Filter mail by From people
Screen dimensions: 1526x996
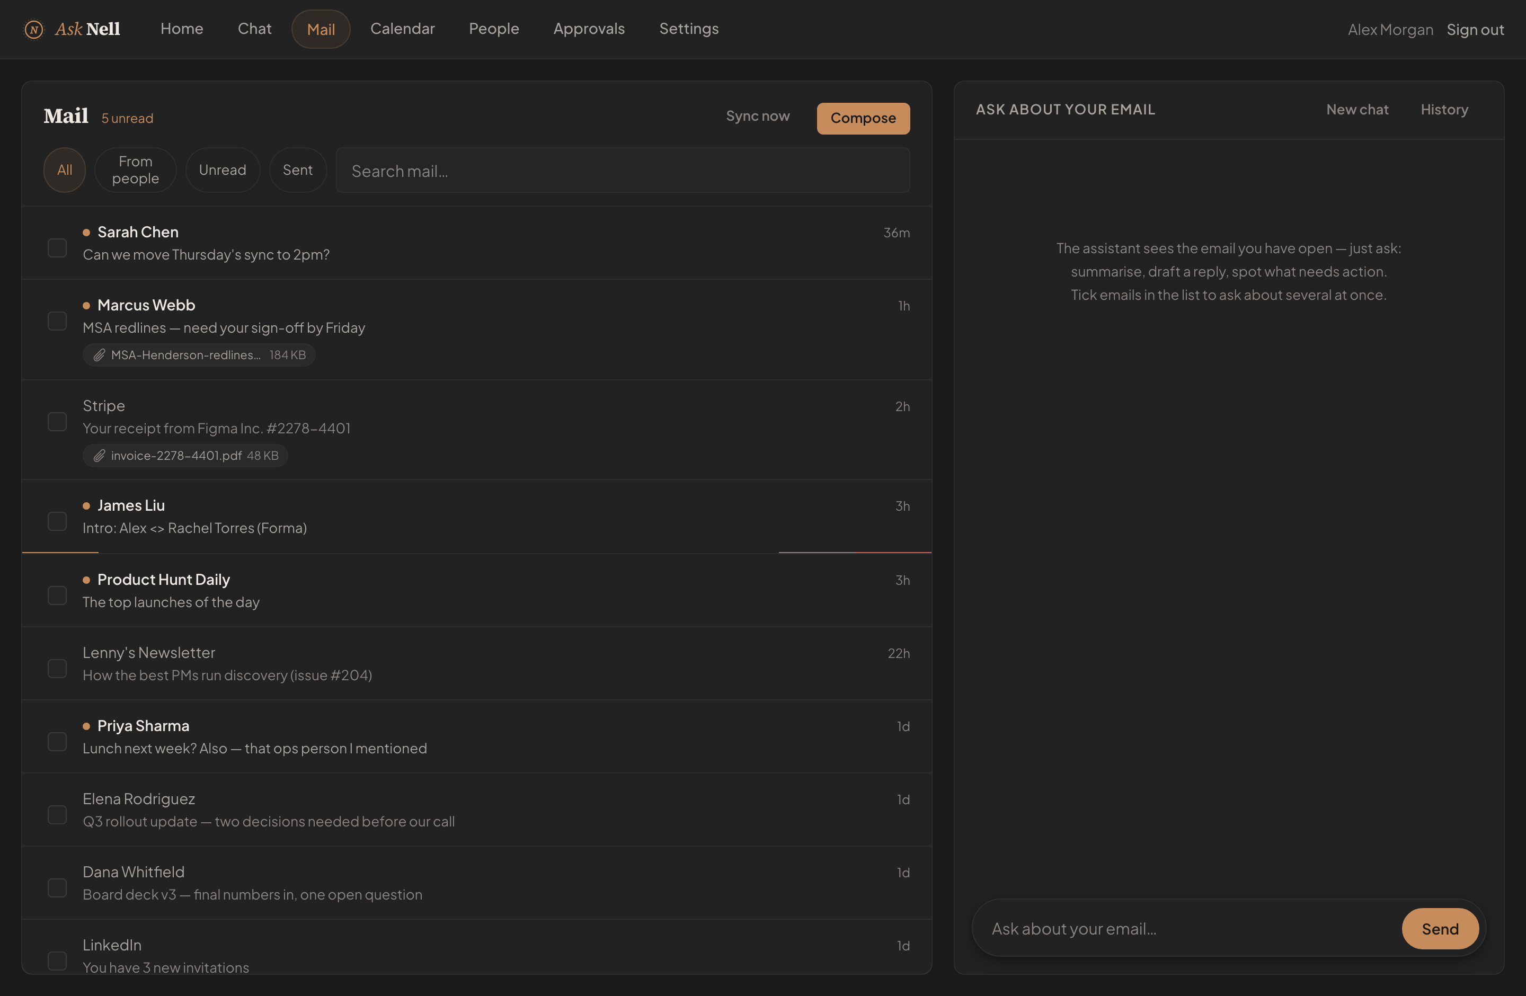(x=135, y=170)
